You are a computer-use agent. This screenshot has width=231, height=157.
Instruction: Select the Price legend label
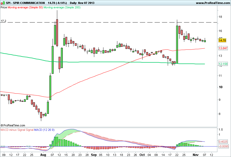click(4, 7)
